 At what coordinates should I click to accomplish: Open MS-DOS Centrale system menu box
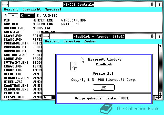pyautogui.click(x=5, y=5)
